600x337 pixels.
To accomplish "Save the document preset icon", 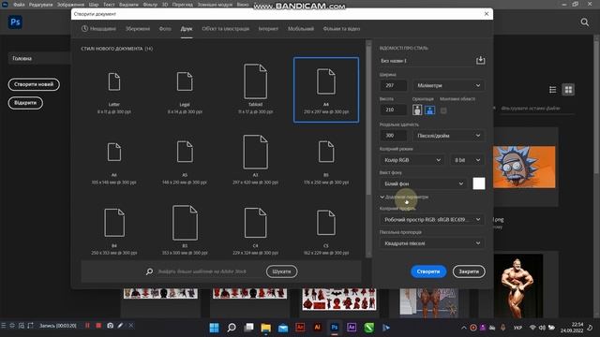I will click(x=480, y=60).
